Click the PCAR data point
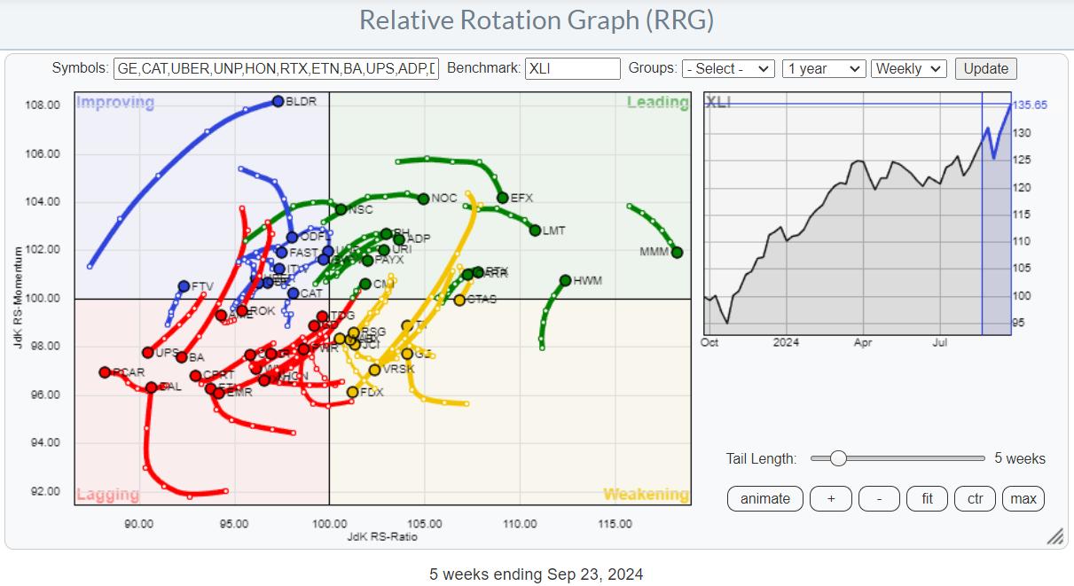Image resolution: width=1074 pixels, height=586 pixels. click(105, 372)
